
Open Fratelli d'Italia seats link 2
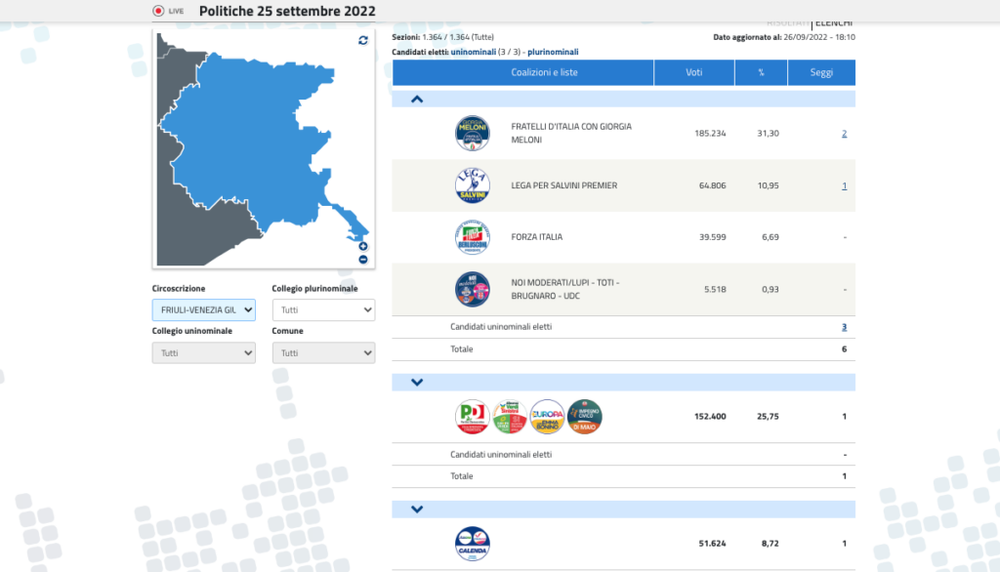pos(845,134)
